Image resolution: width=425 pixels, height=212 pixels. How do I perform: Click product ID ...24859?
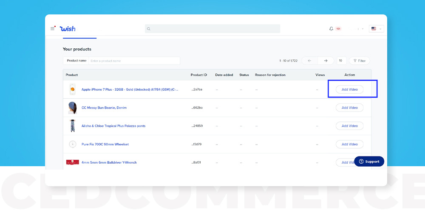[197, 126]
